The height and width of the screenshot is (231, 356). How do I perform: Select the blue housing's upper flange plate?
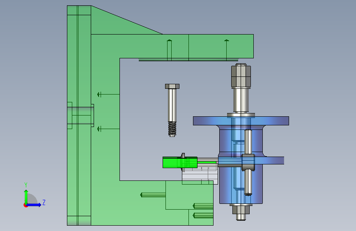point(241,121)
